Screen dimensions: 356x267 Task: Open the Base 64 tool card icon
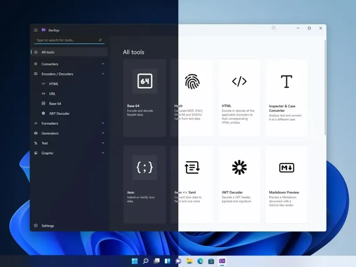pos(145,81)
